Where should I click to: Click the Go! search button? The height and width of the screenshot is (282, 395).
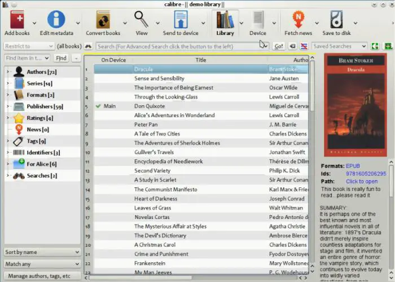(x=279, y=46)
